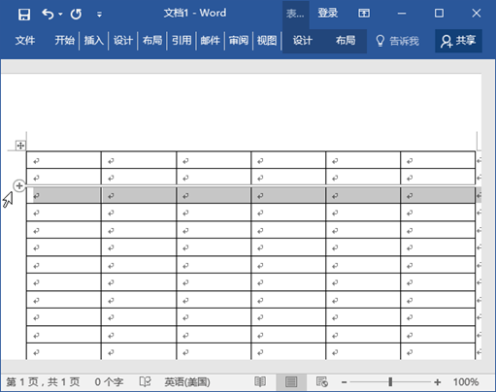496x392 pixels.
Task: Open the spelling proofing status icon
Action: 145,382
